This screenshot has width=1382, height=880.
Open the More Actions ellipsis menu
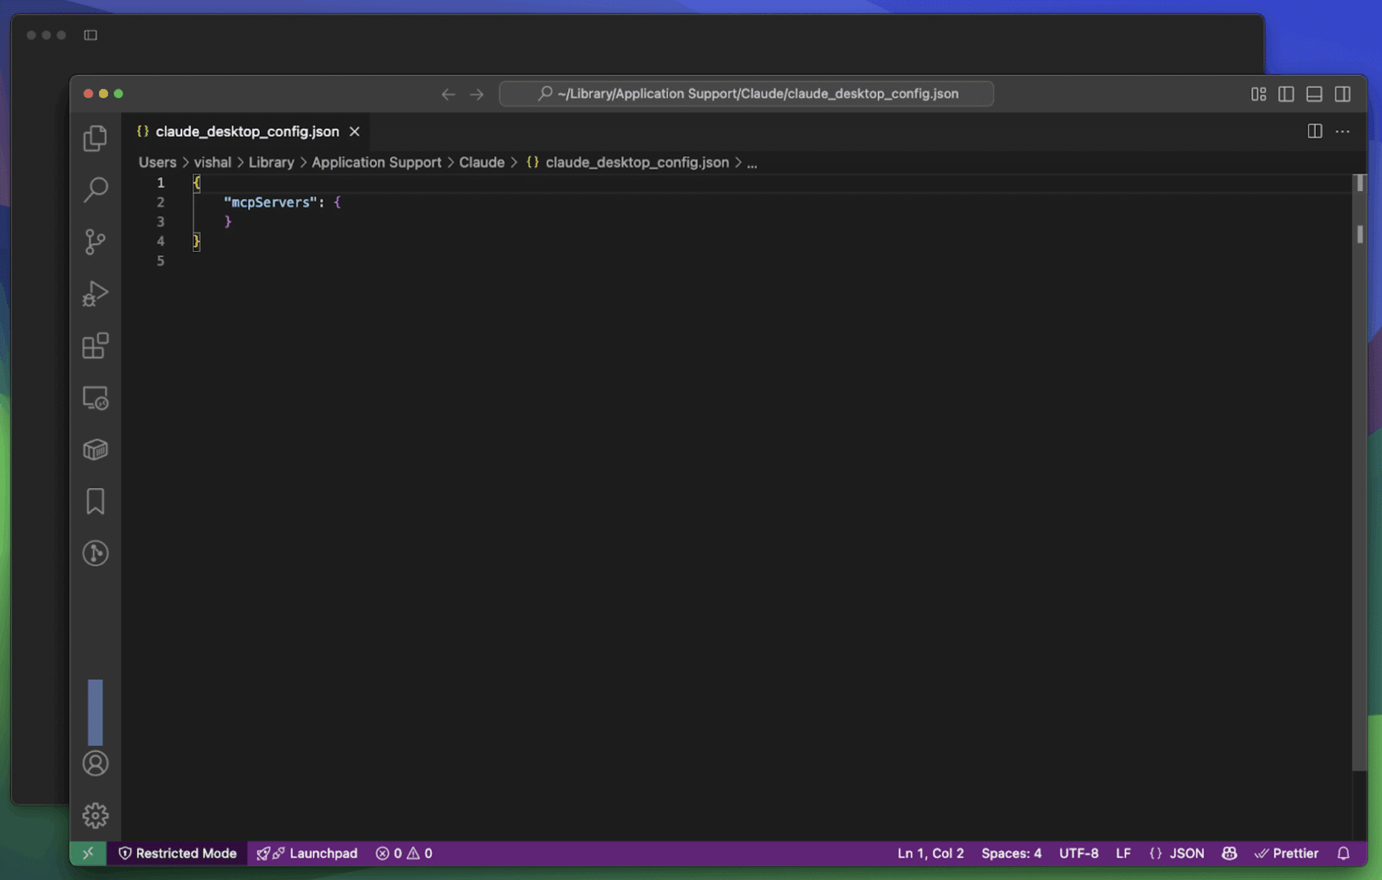(x=1342, y=131)
